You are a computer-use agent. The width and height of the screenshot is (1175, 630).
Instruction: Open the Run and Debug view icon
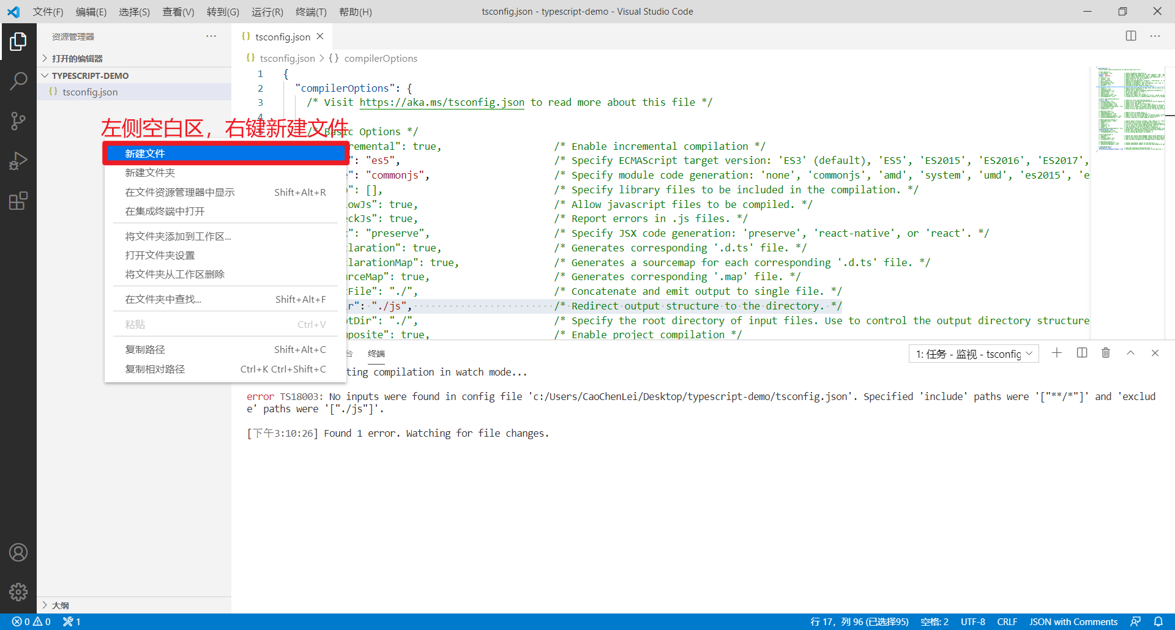[18, 161]
